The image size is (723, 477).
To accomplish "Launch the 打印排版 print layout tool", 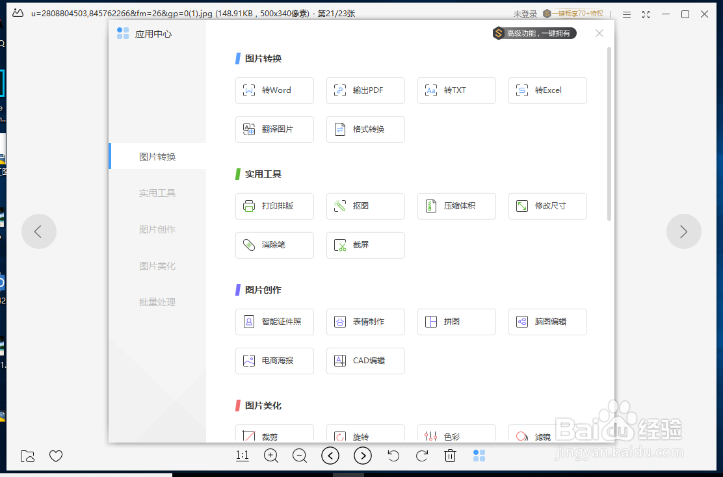I will point(274,206).
